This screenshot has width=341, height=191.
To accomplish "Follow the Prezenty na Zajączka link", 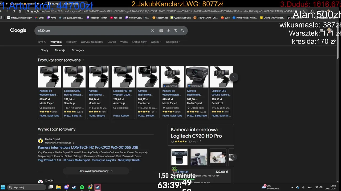I will coord(104,160).
